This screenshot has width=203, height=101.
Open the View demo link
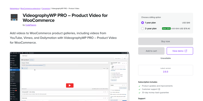point(180,51)
